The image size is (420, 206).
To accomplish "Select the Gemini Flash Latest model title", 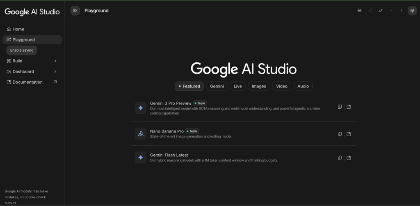I will [x=169, y=155].
